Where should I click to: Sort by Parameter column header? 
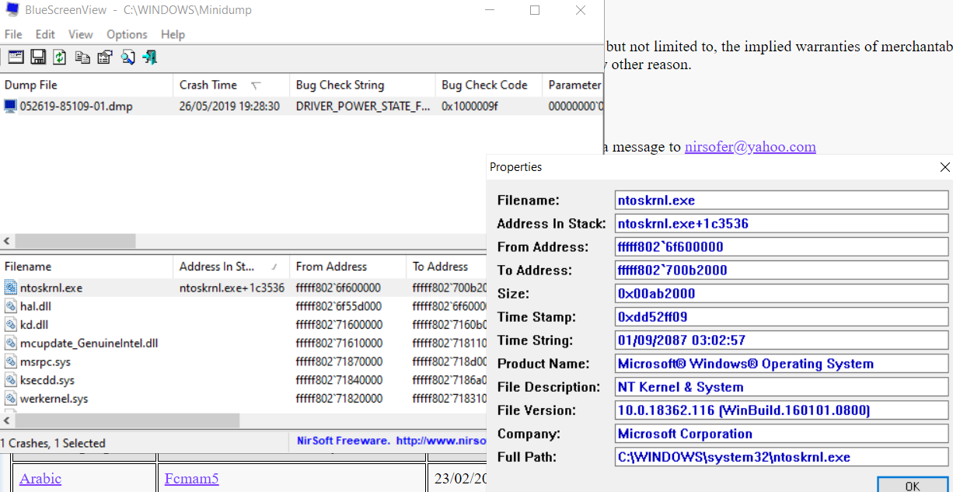tap(574, 85)
